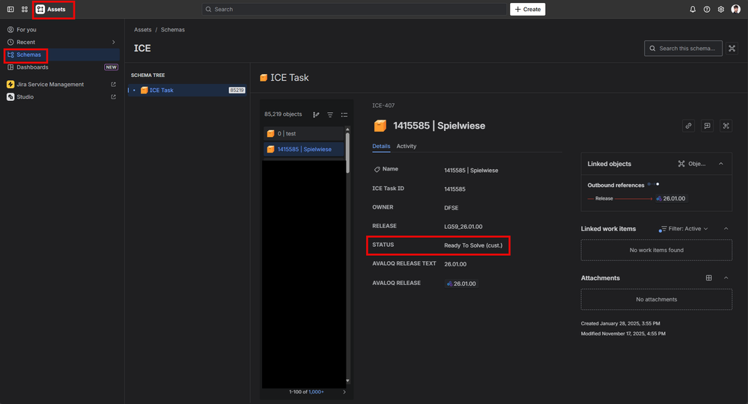The height and width of the screenshot is (404, 748).
Task: Open the Filter: Active dropdown
Action: point(684,229)
